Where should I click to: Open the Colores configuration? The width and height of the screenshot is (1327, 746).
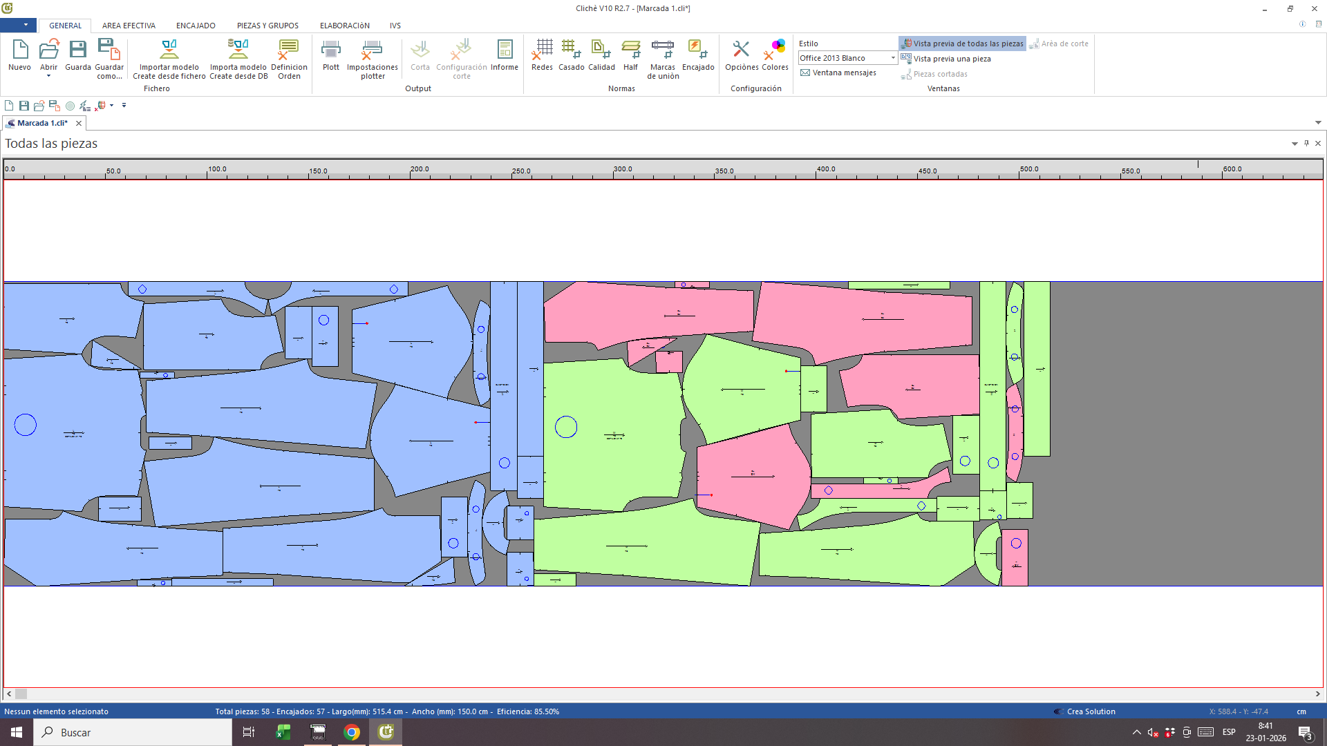[775, 50]
